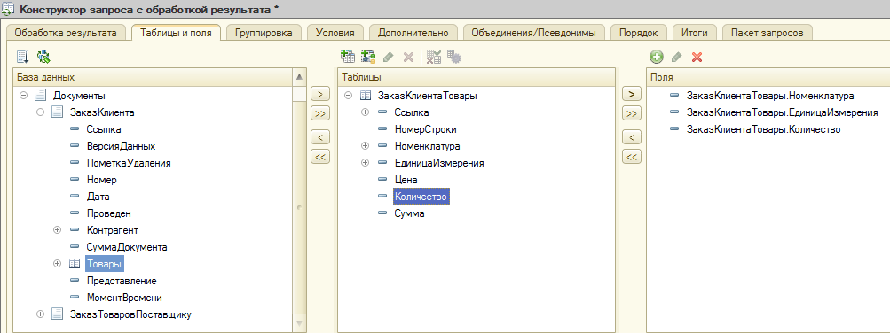
Task: Open the Условия tab
Action: (x=335, y=33)
